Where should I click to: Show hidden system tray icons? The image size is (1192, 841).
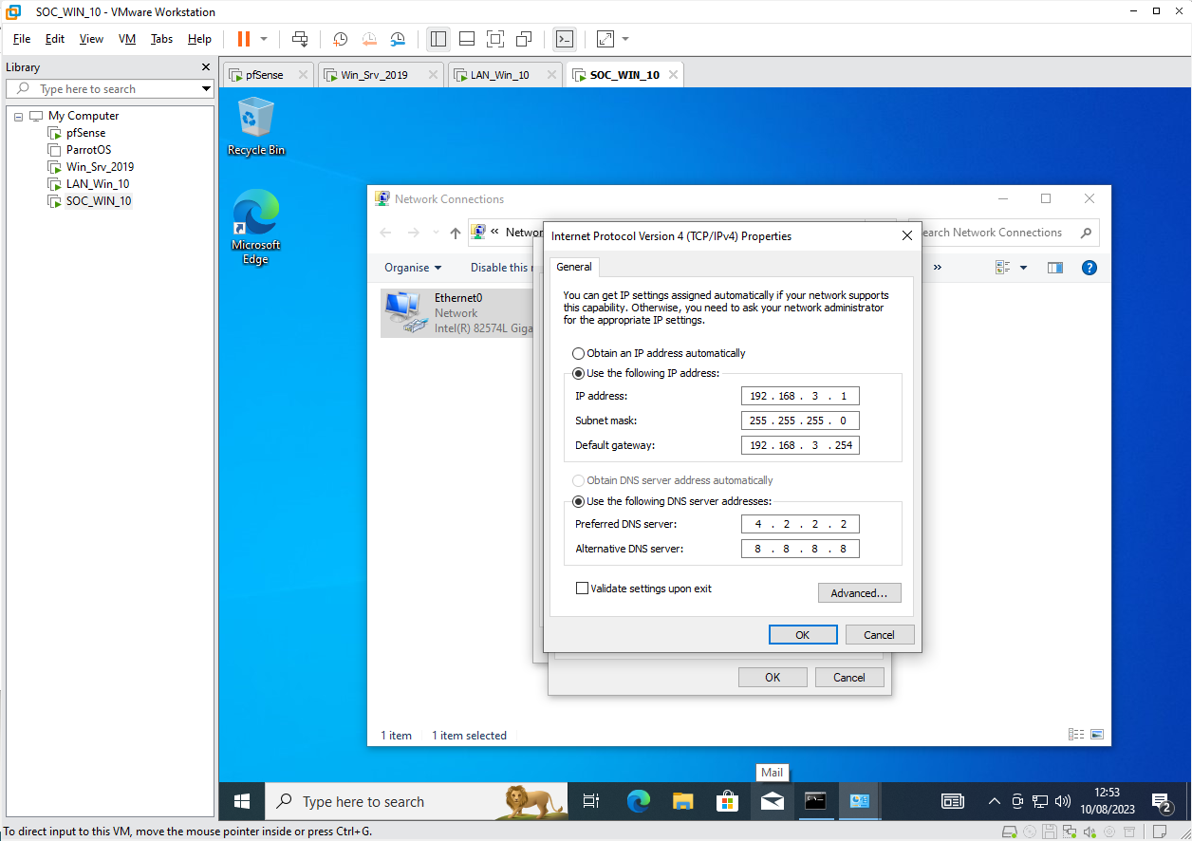coord(994,802)
